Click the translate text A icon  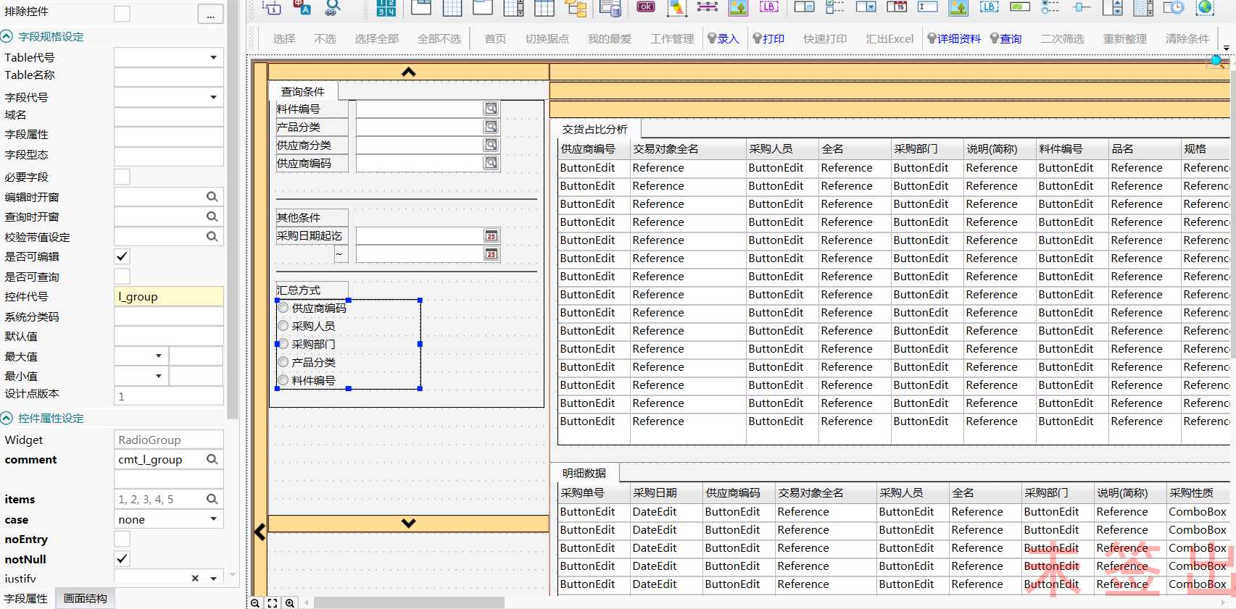[302, 7]
